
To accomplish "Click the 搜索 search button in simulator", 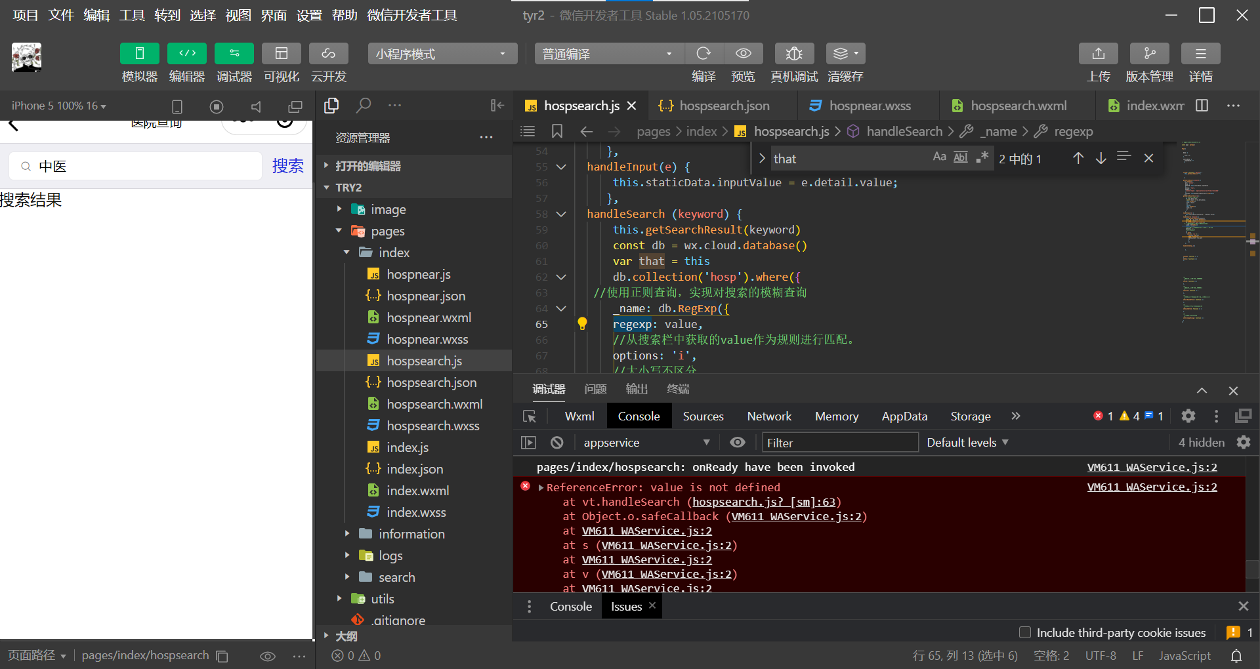I will point(288,166).
